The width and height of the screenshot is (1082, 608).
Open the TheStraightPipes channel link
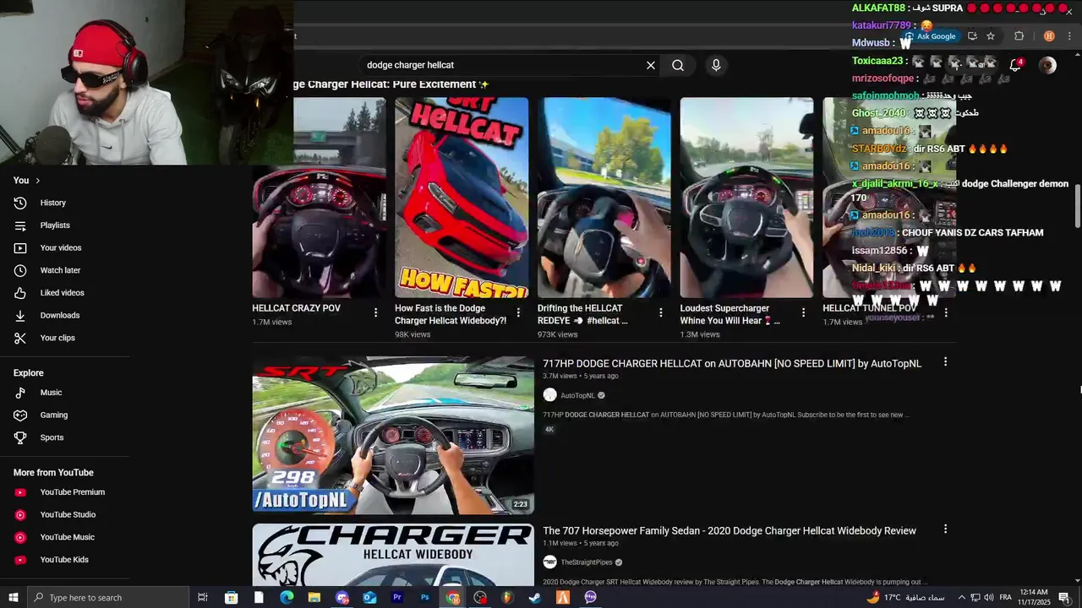point(587,562)
